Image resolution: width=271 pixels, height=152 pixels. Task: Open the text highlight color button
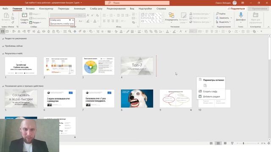click(x=88, y=21)
